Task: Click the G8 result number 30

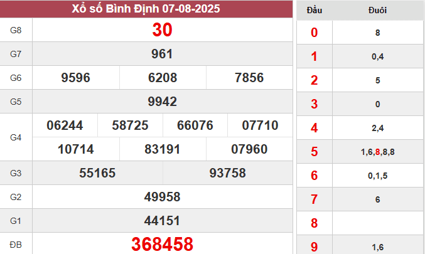Action: [x=162, y=29]
